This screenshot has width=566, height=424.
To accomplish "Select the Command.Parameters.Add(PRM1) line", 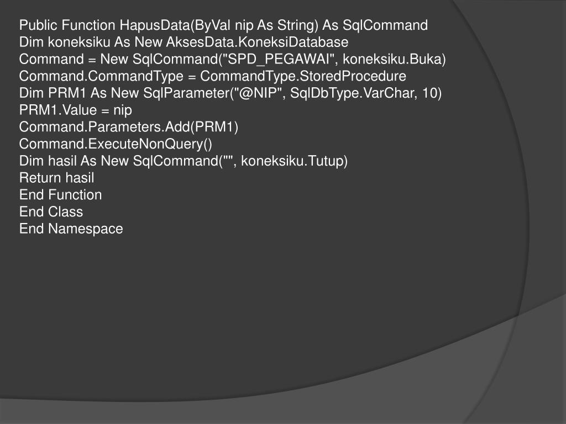I will [x=129, y=127].
